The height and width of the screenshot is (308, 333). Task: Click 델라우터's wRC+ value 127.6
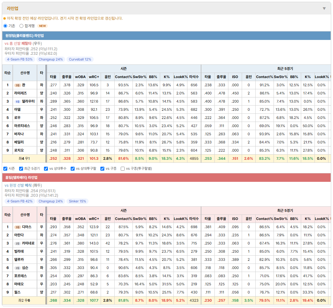(94, 101)
